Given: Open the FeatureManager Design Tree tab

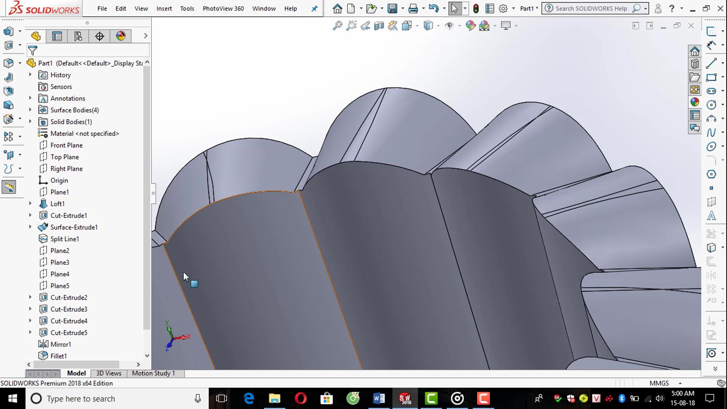Looking at the screenshot, I should [36, 36].
